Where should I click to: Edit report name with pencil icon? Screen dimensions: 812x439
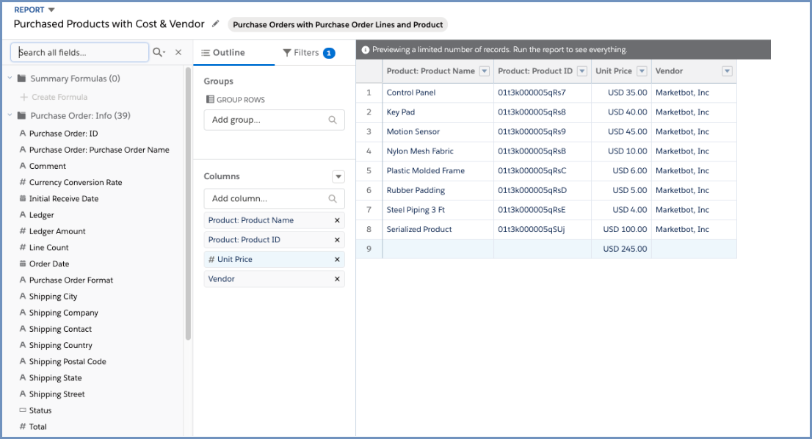click(x=215, y=23)
